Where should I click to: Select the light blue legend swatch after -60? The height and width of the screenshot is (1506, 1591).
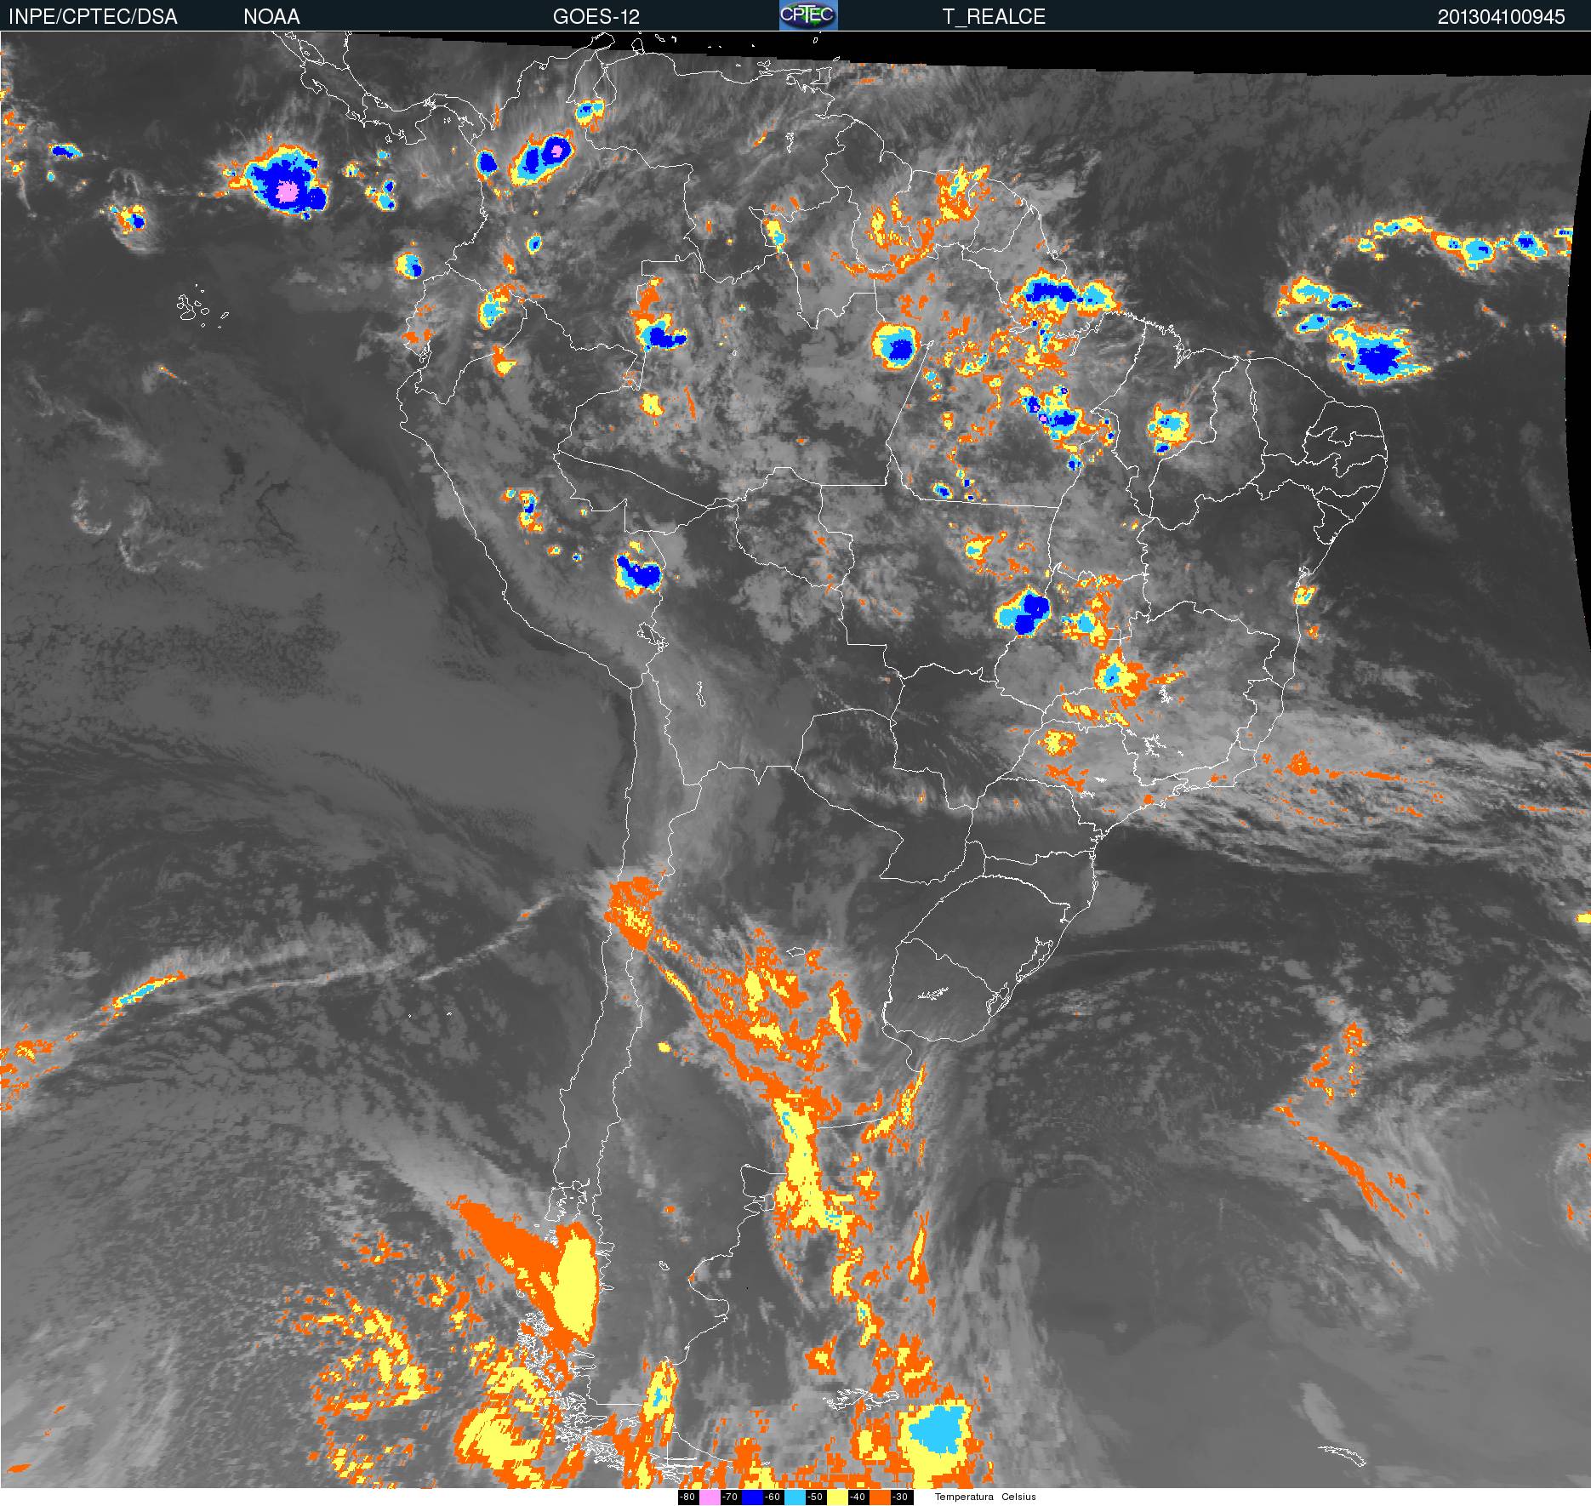click(x=795, y=1497)
